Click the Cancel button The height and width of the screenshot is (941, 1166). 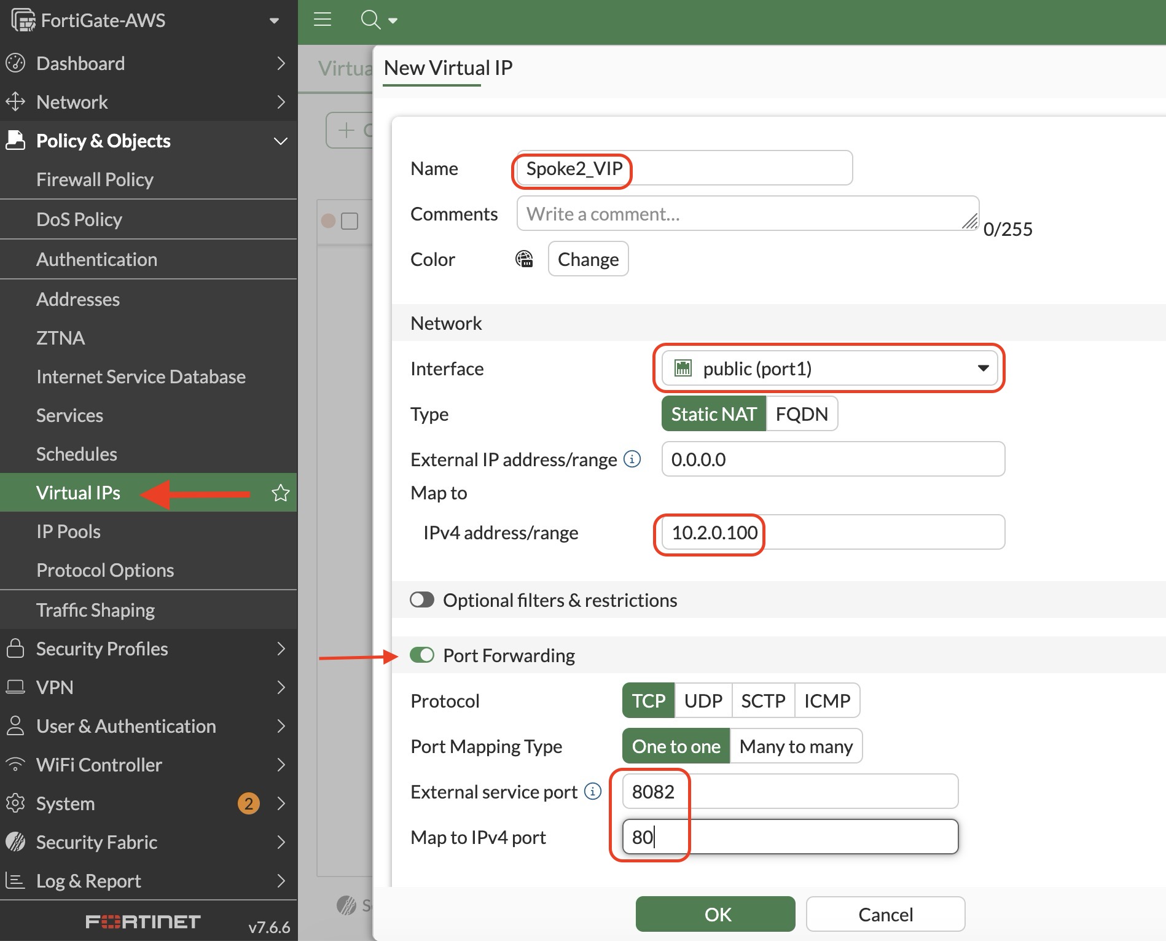click(885, 914)
